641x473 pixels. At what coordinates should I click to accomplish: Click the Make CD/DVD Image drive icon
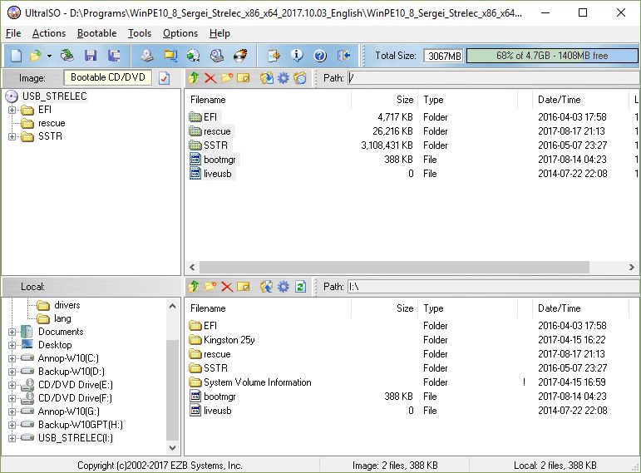tap(147, 56)
